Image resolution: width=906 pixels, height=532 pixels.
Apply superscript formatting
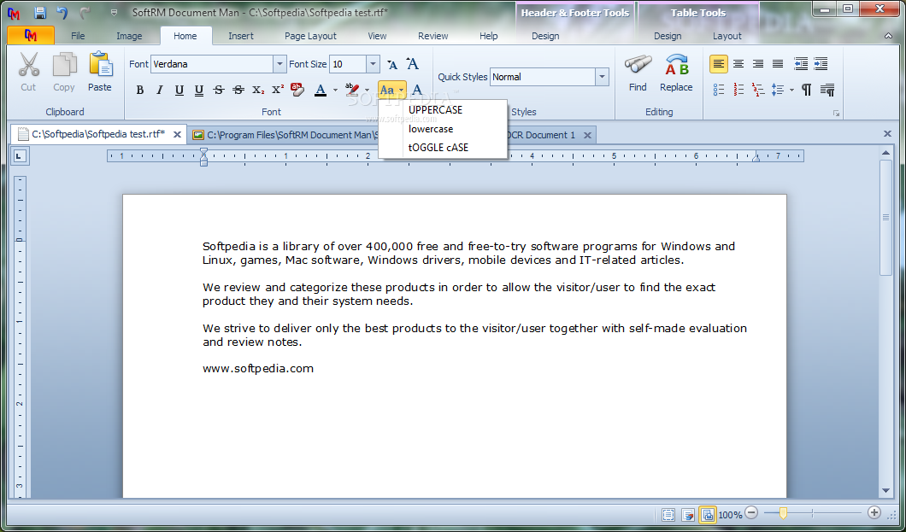[x=278, y=90]
